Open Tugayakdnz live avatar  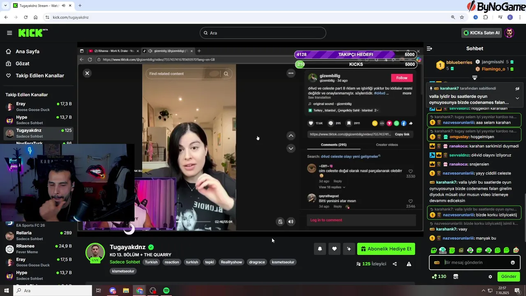(95, 252)
